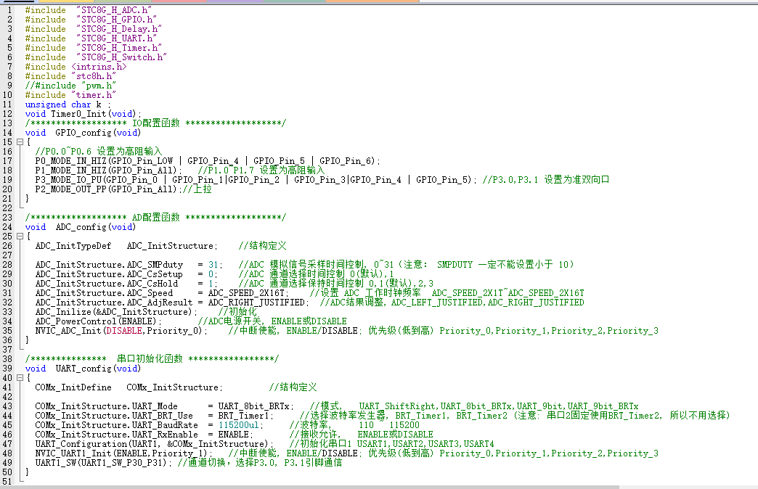Collapse the ADC_config function fold at line 25

(x=20, y=237)
